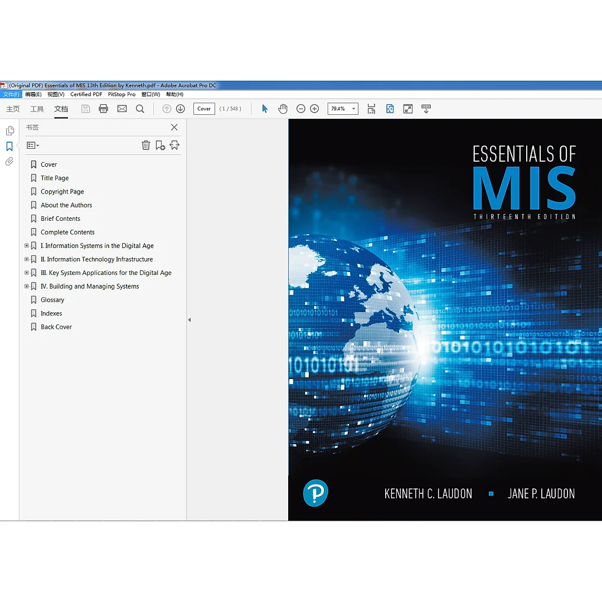The width and height of the screenshot is (602, 602).
Task: Select the Title Page bookmark
Action: coord(55,178)
